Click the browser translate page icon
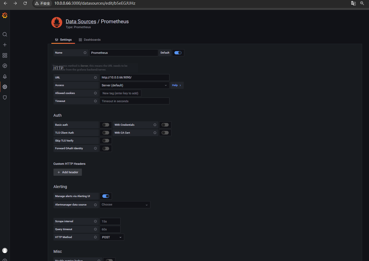The image size is (369, 261). pos(353,3)
